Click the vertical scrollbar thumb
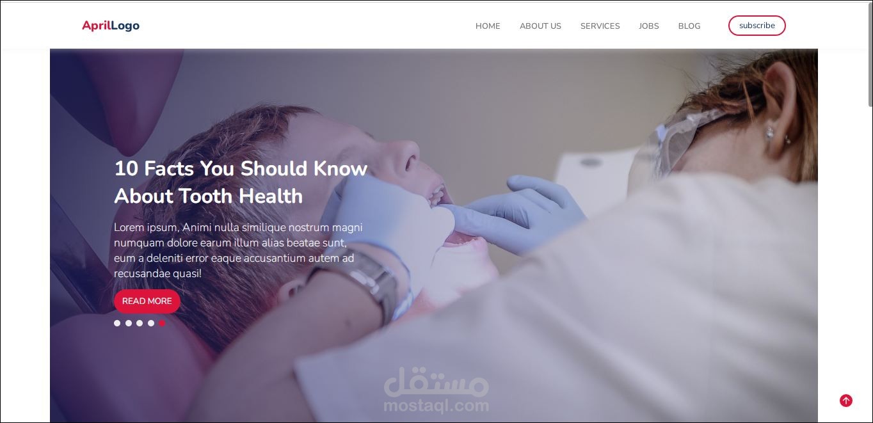The image size is (873, 423). (x=870, y=54)
